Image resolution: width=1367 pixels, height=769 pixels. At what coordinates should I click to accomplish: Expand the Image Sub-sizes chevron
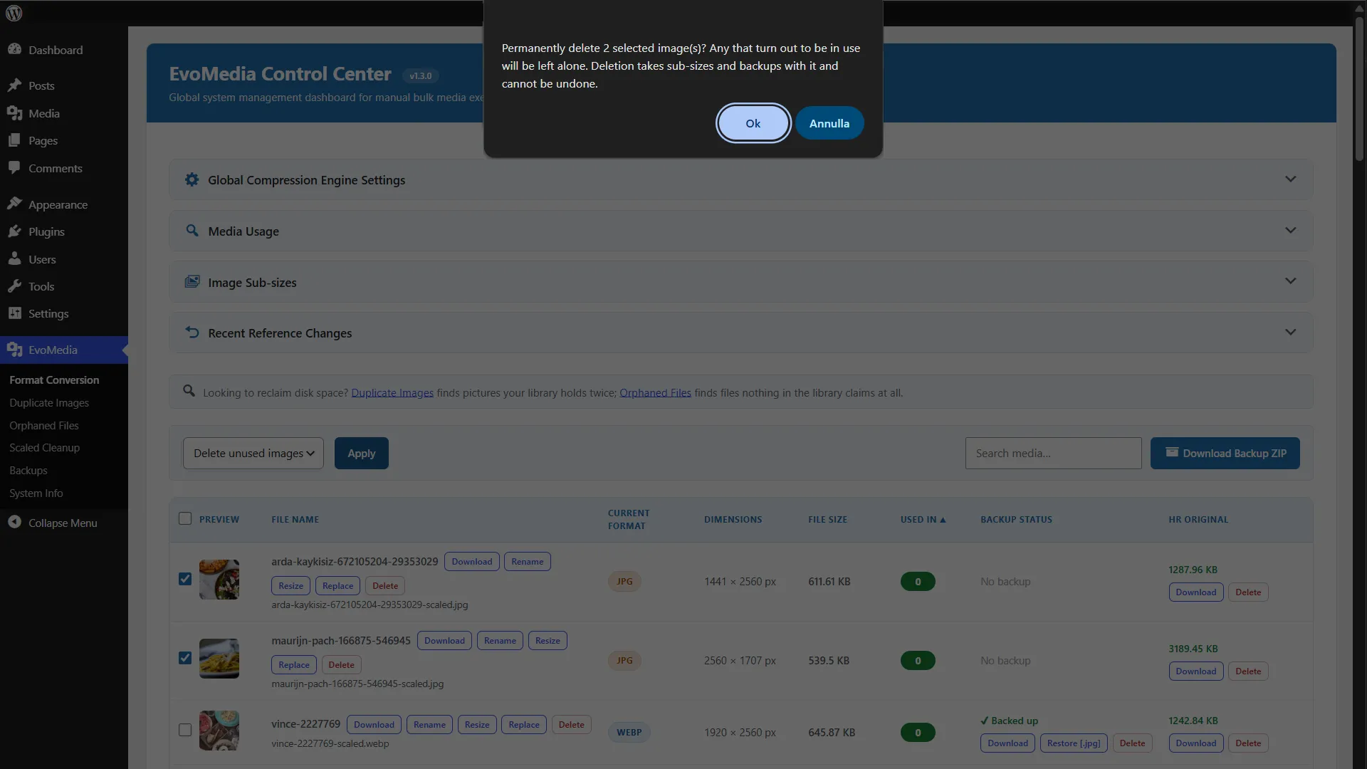(x=1290, y=281)
